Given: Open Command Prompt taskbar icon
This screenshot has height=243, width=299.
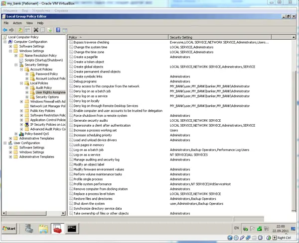Looking at the screenshot, I should [72, 229].
